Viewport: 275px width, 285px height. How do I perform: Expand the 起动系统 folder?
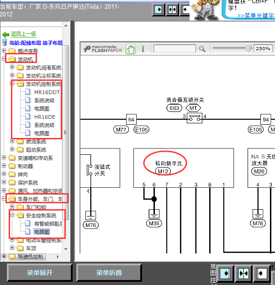(12, 149)
